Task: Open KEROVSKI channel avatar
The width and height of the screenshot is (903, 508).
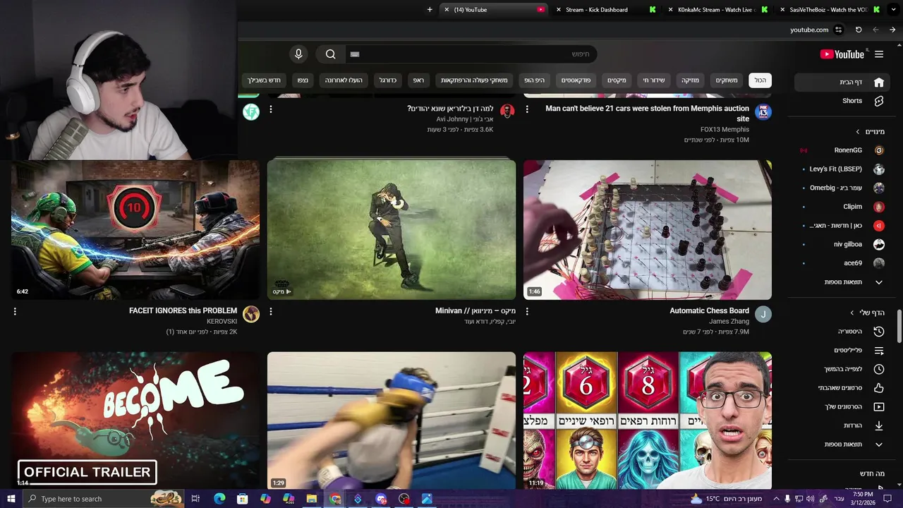Action: [x=251, y=314]
